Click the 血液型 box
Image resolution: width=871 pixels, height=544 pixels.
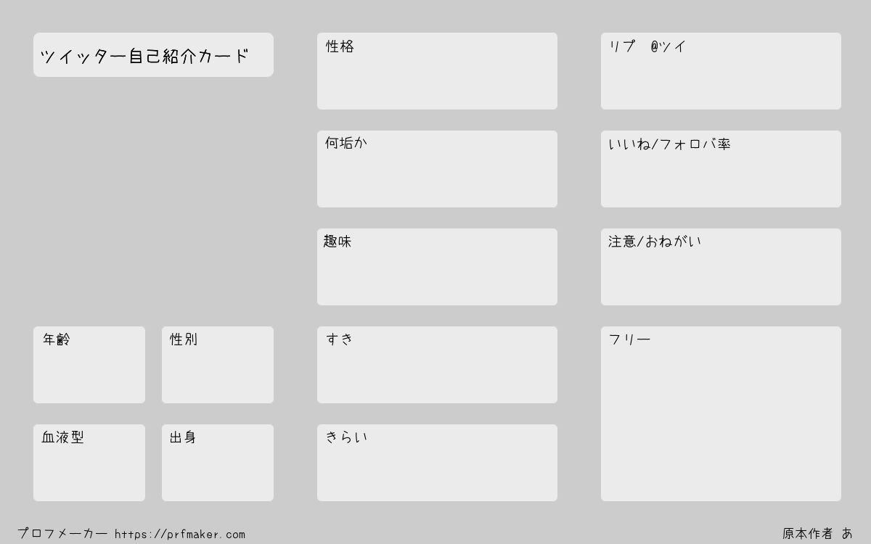coord(89,463)
